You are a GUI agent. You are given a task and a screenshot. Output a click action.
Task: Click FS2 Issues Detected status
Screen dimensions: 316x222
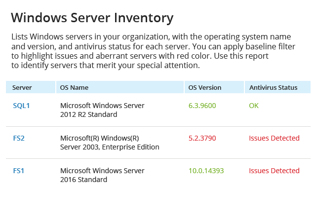click(x=275, y=138)
